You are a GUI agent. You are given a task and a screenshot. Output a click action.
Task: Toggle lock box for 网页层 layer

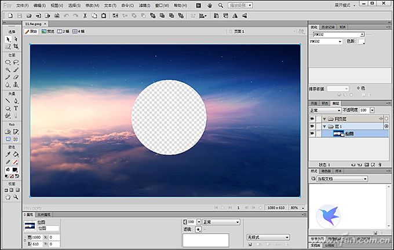click(x=319, y=119)
